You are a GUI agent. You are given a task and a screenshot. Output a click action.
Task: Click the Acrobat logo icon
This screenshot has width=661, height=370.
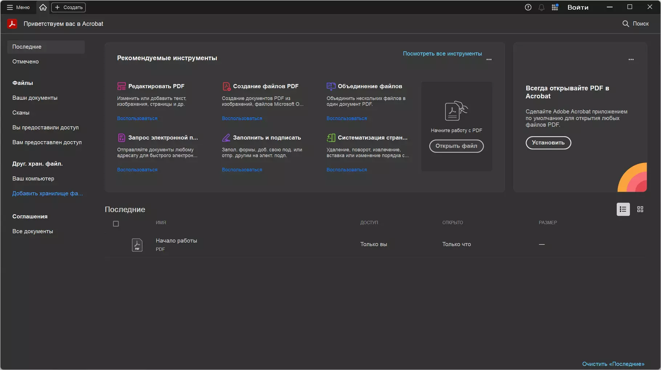coord(12,24)
